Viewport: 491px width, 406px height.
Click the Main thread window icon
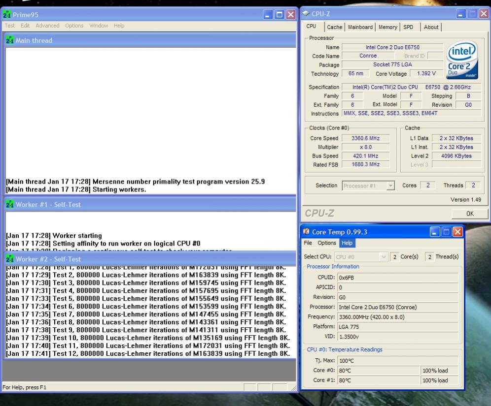10,40
